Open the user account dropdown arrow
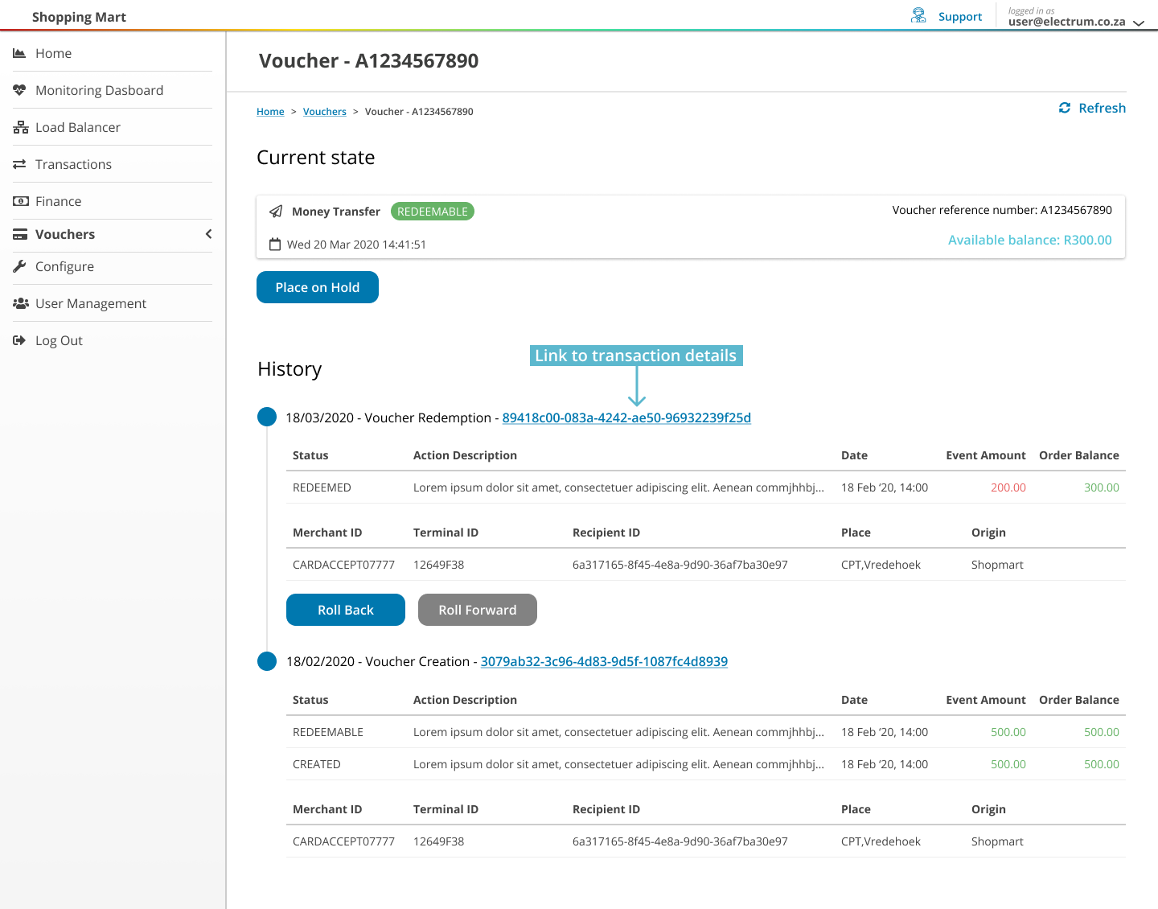This screenshot has width=1158, height=909. [1139, 23]
